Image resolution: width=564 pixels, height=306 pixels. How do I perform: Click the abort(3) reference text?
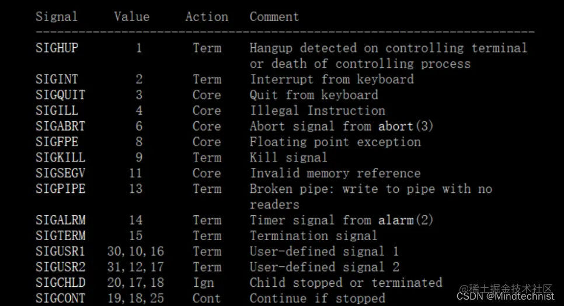(x=406, y=126)
